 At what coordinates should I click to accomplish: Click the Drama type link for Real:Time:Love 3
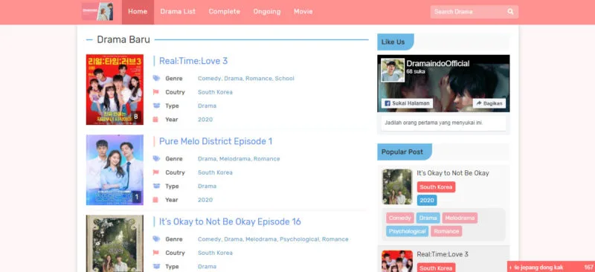208,106
